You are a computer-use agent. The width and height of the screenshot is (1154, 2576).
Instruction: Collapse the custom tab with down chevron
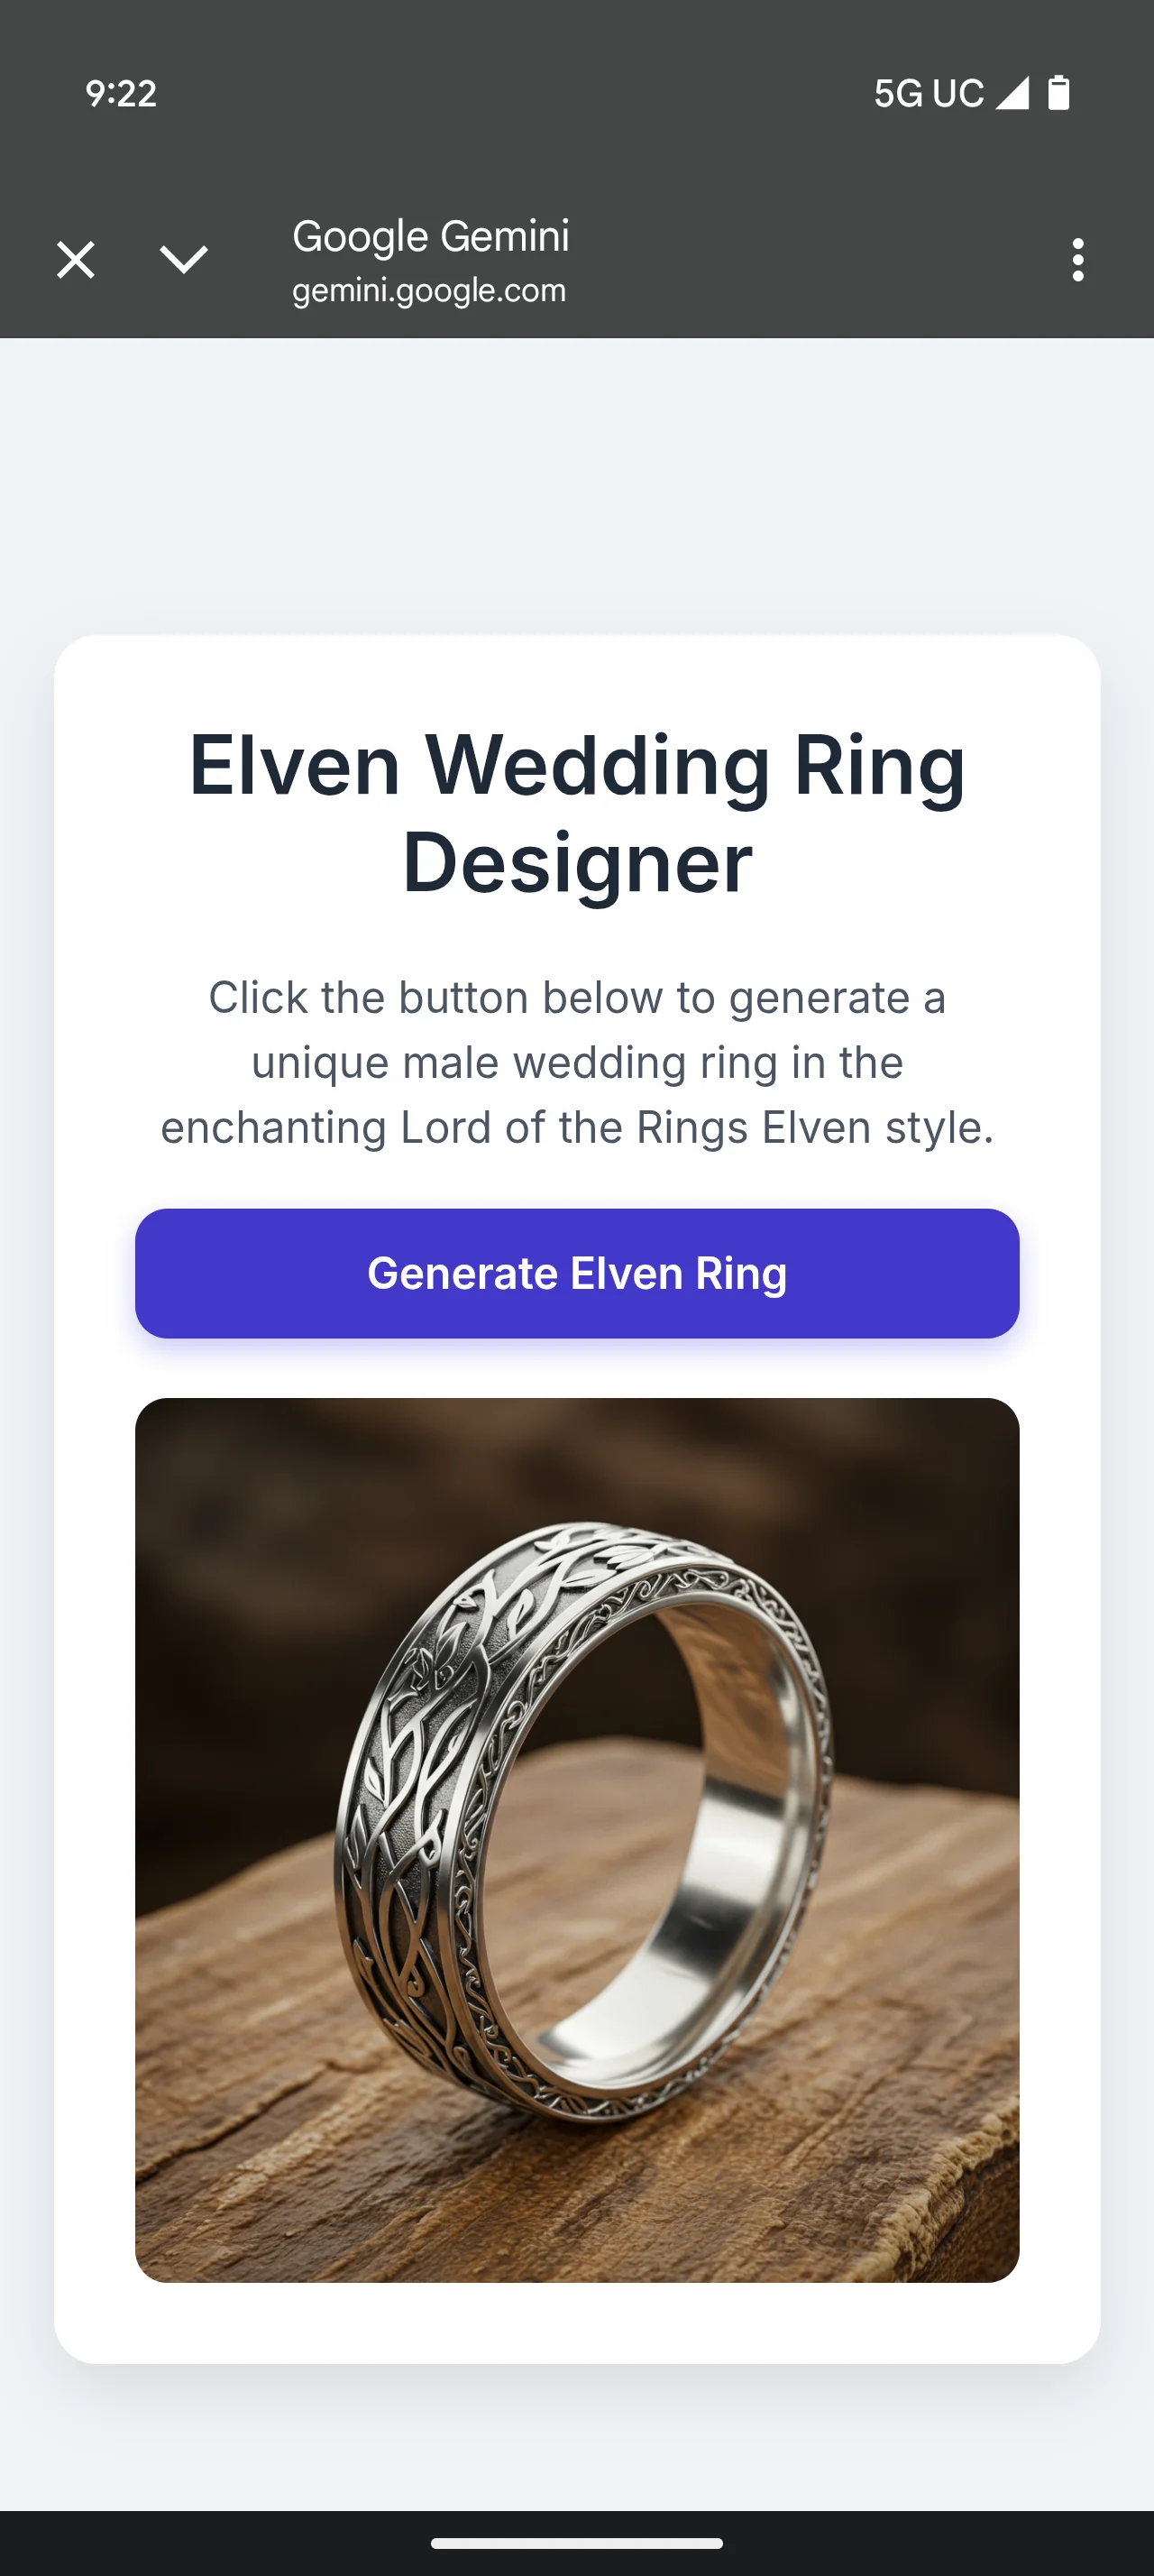click(x=184, y=260)
